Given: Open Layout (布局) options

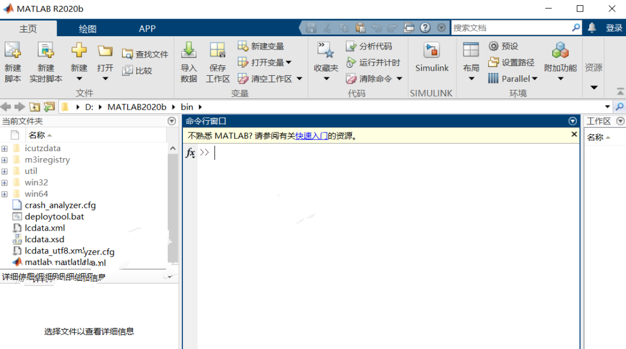Looking at the screenshot, I should coord(471,62).
